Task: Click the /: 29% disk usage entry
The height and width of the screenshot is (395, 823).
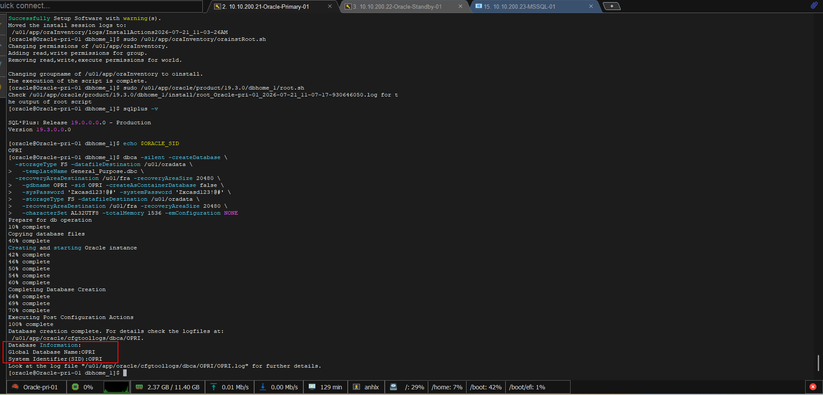Action: [414, 387]
